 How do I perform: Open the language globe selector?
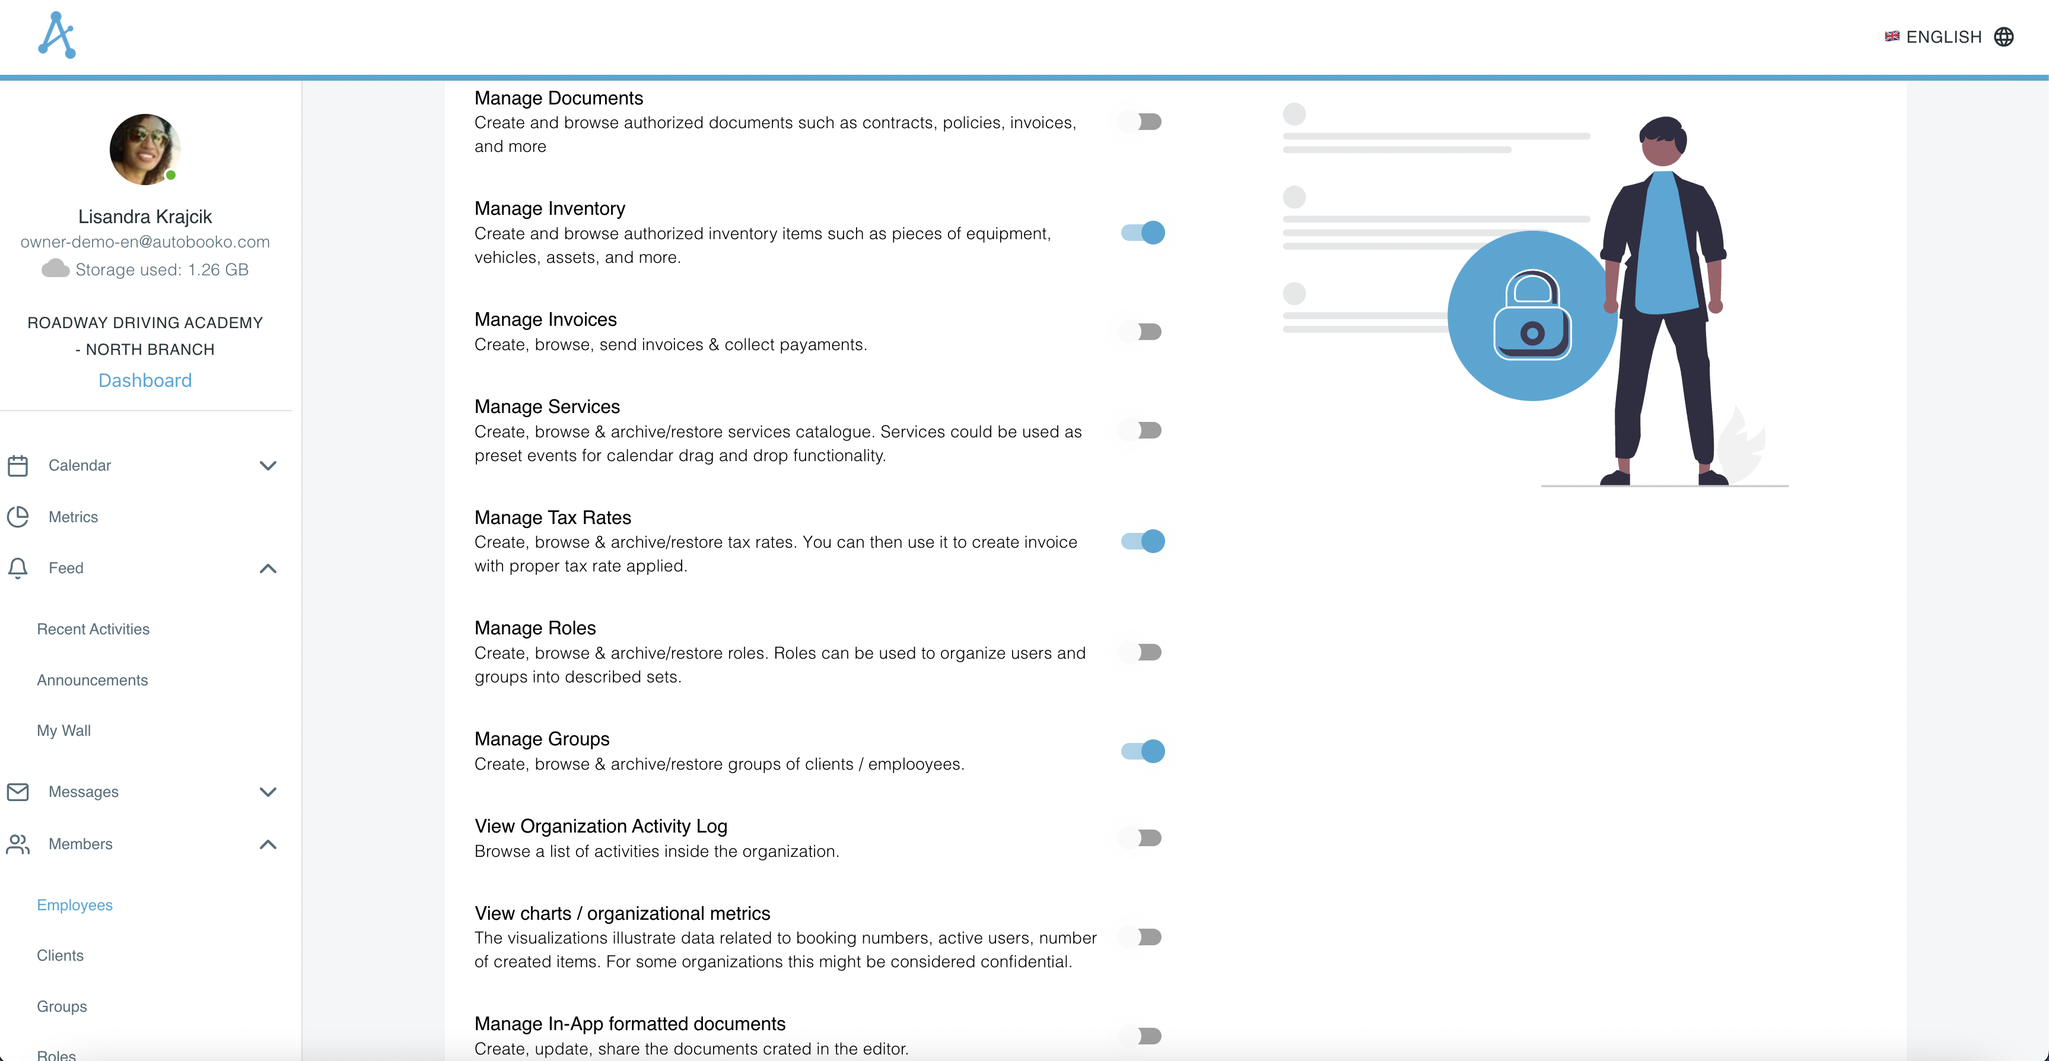click(x=2005, y=37)
